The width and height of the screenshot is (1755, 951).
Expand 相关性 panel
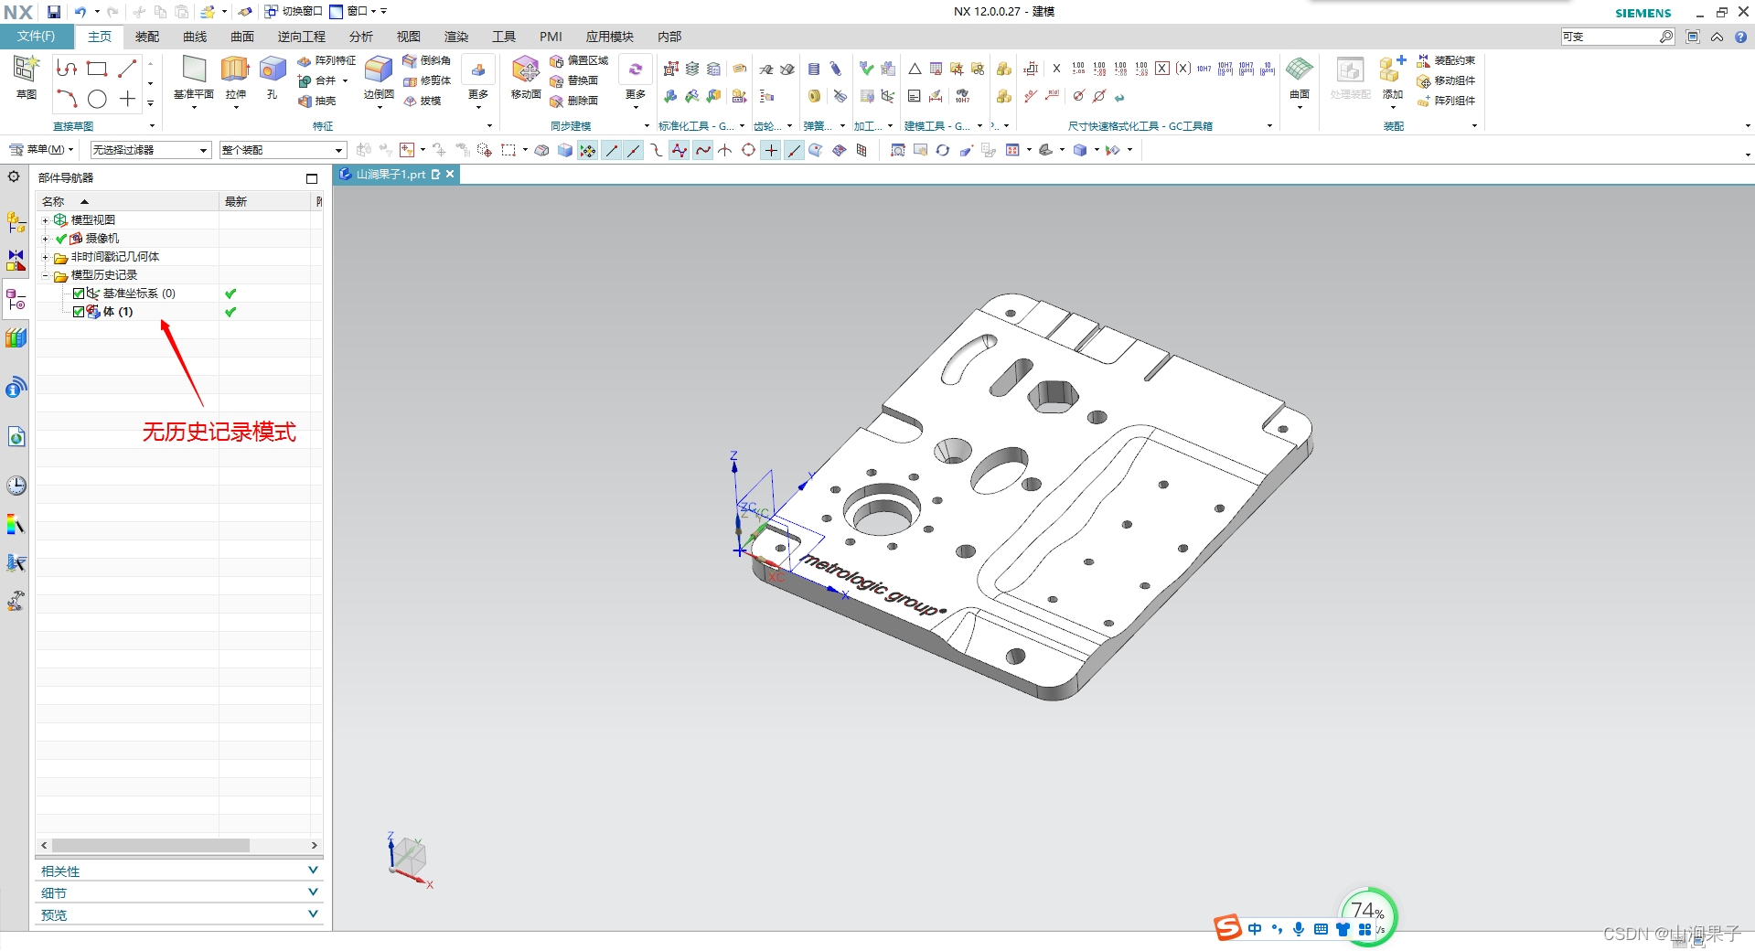(179, 871)
